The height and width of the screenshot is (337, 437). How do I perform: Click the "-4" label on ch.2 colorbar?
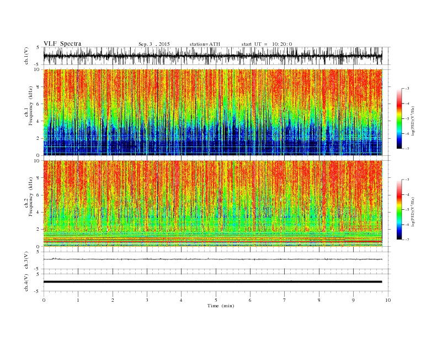[407, 194]
